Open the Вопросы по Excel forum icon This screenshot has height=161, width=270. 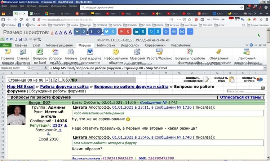coord(40,52)
